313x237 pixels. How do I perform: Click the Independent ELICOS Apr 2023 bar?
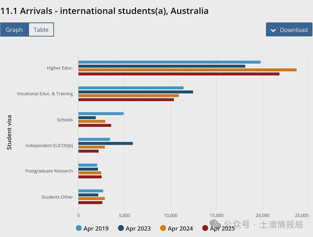click(x=105, y=144)
